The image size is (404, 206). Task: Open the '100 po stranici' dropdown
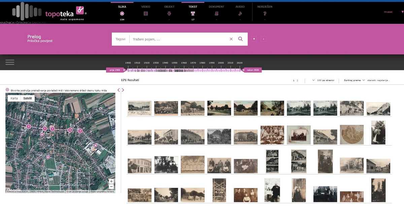pos(323,80)
